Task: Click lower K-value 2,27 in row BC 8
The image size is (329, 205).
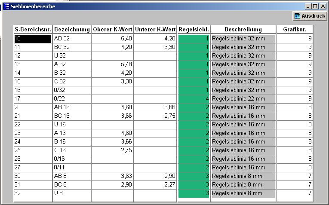Action: (x=155, y=185)
